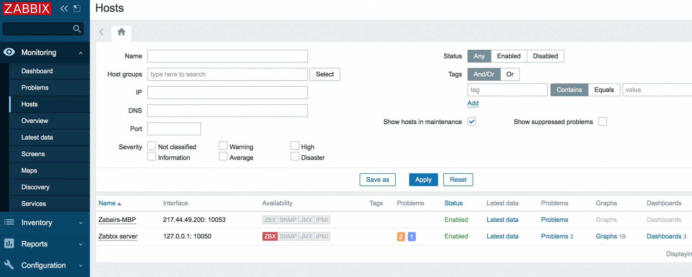Screen dimensions: 692x277
Task: Click the Zabbix logo
Action: point(27,9)
